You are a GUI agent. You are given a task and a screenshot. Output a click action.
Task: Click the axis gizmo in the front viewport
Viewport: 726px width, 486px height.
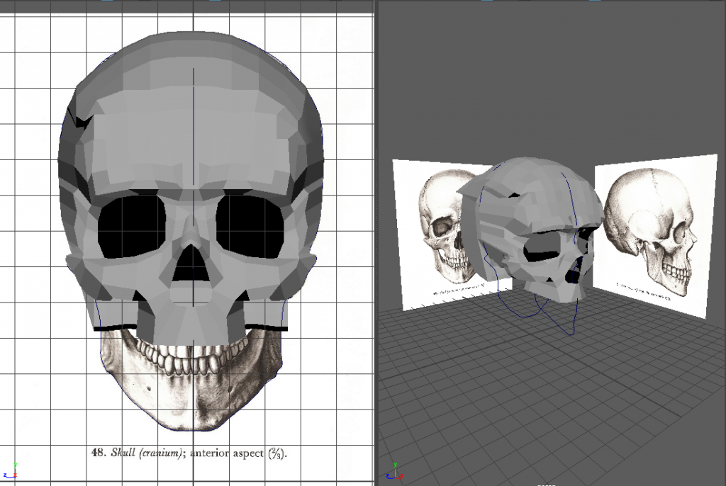coord(13,470)
